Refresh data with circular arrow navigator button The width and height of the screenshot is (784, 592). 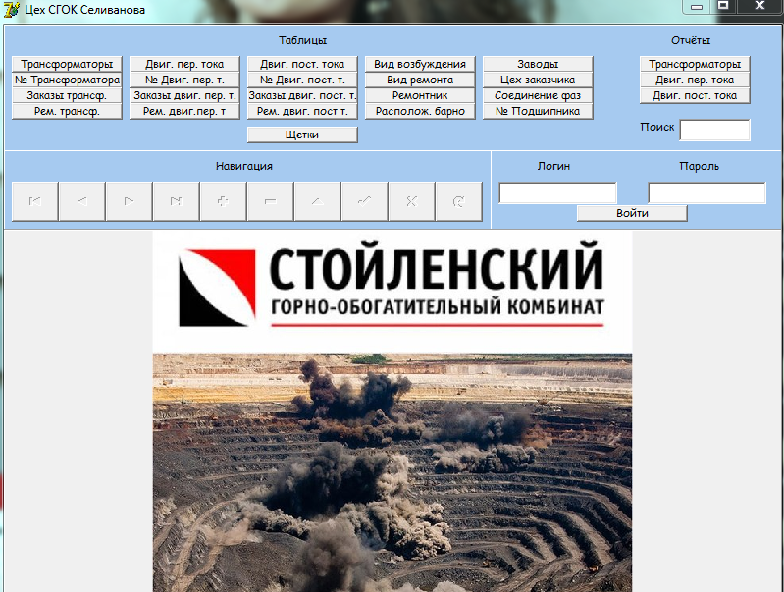459,201
